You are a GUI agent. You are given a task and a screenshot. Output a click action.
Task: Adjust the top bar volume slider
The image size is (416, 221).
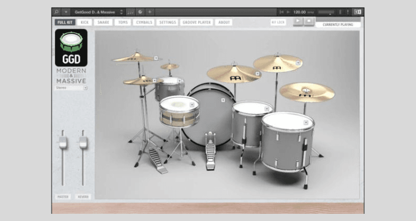coord(326,12)
